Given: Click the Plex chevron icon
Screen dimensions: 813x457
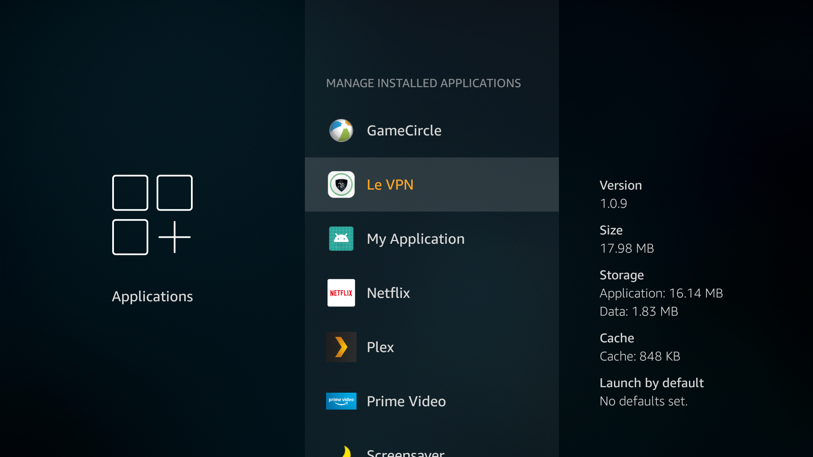Looking at the screenshot, I should (x=341, y=347).
